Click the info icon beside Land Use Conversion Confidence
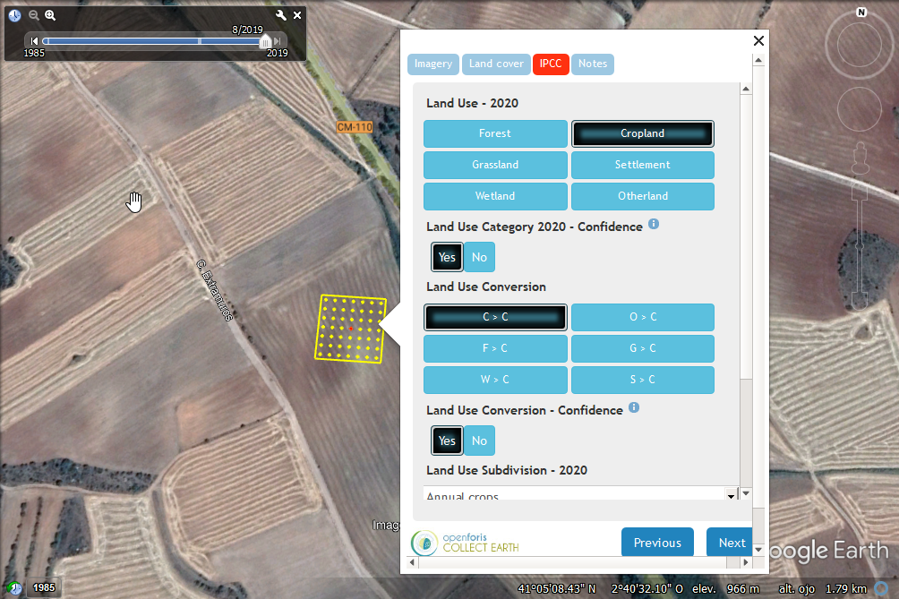The image size is (899, 599). [x=634, y=408]
